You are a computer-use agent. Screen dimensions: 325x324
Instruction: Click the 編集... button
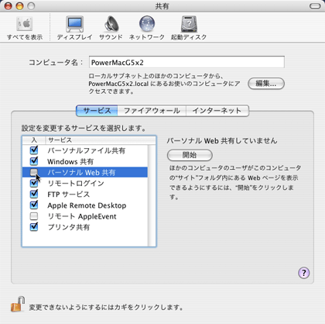(x=266, y=84)
